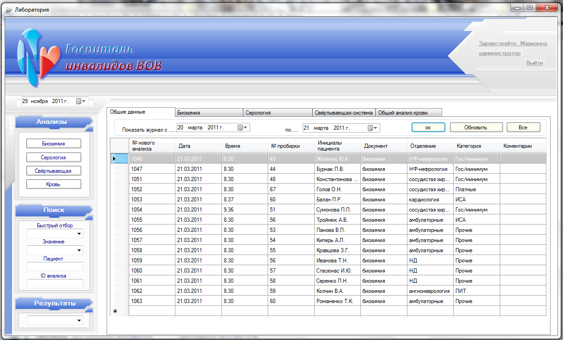Switch to Общий анализ крови tab
The width and height of the screenshot is (563, 340).
coord(409,112)
